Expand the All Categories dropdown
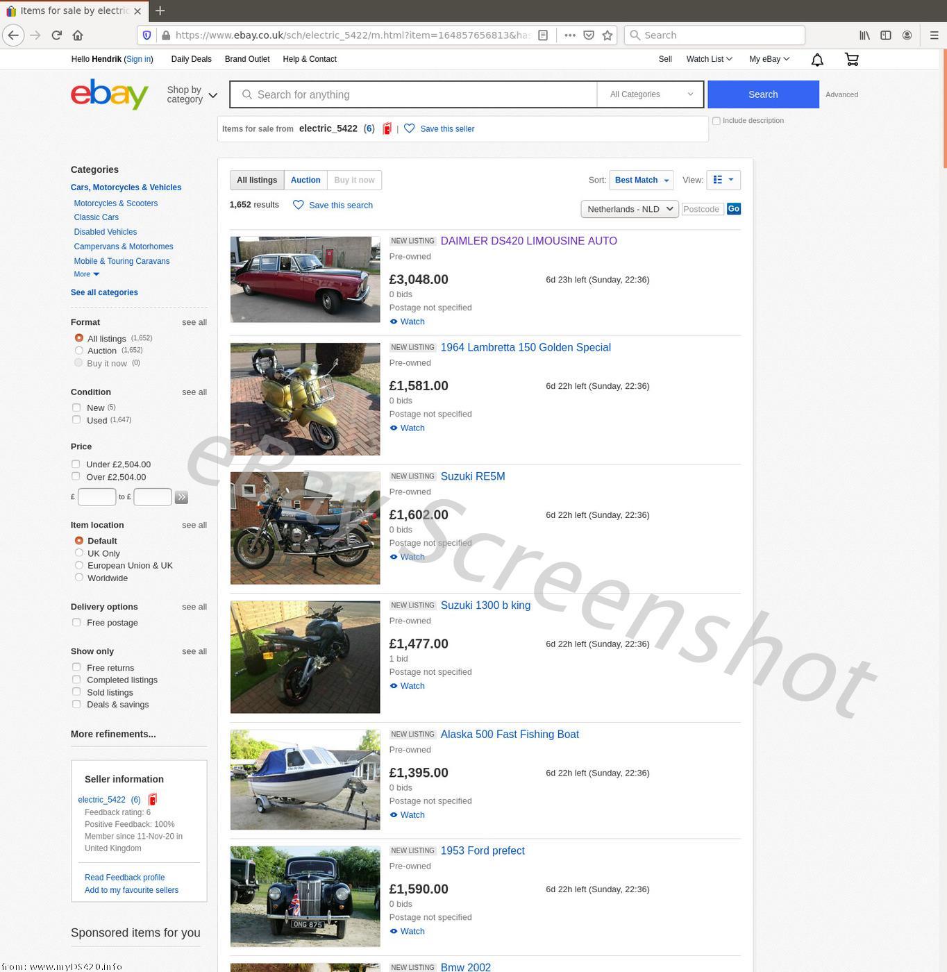 [651, 94]
